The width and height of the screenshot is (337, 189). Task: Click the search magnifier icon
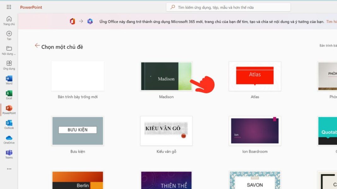coord(173,7)
